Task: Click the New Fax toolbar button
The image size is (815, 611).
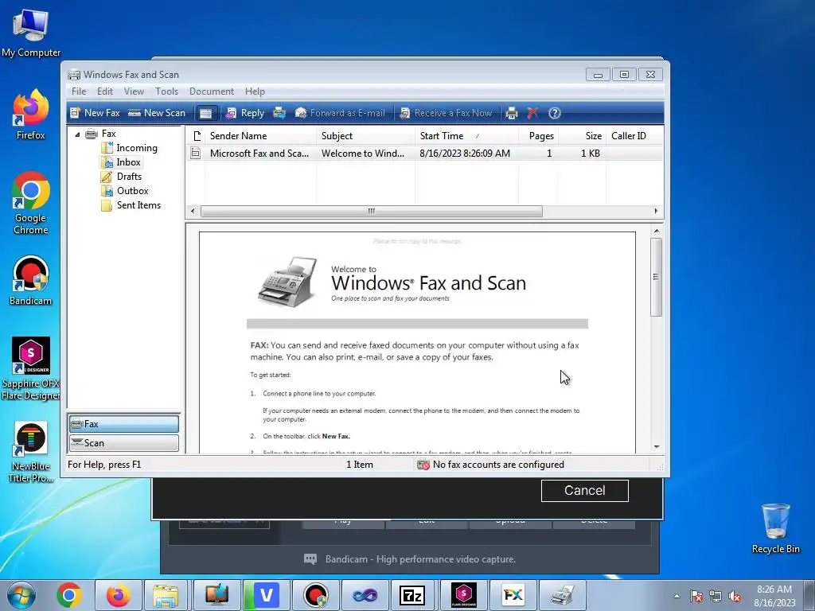Action: [96, 113]
